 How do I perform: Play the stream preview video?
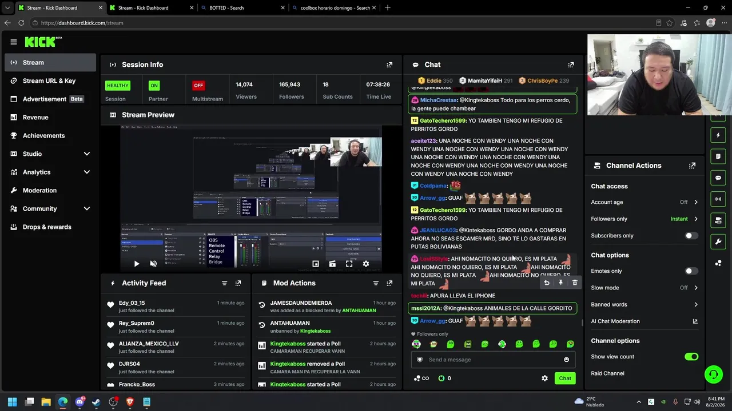137,264
